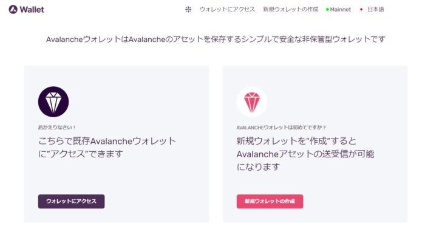The width and height of the screenshot is (425, 229).
Task: Click the pink 新規ウォレットの作成 button
Action: click(270, 201)
